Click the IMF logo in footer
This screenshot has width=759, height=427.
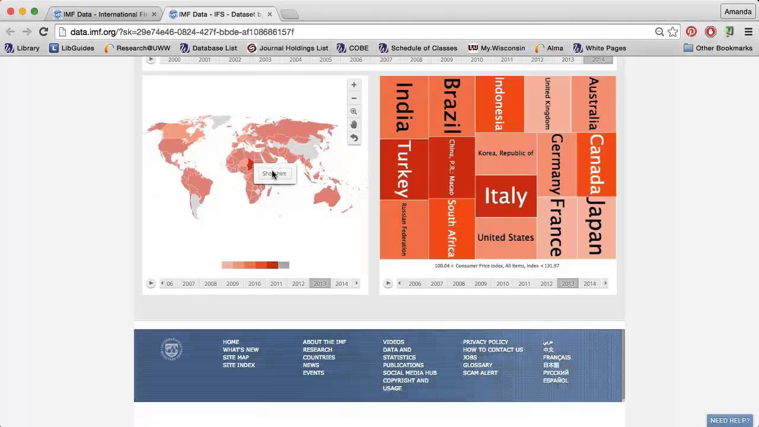pos(171,349)
